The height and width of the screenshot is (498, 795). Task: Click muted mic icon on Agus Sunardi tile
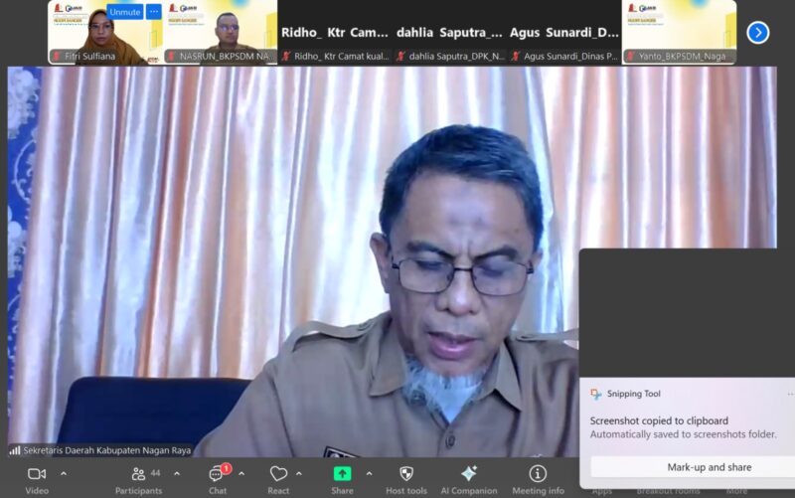point(516,57)
